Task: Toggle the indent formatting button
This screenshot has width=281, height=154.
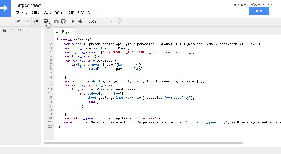Action: 36,21
